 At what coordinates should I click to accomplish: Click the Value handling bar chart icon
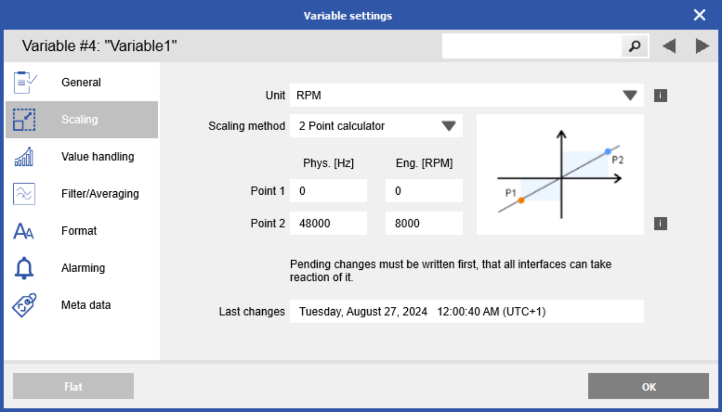[x=24, y=157]
